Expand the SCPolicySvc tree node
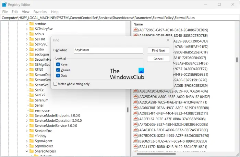Viewport: 240px width, 157px height. 27,29
